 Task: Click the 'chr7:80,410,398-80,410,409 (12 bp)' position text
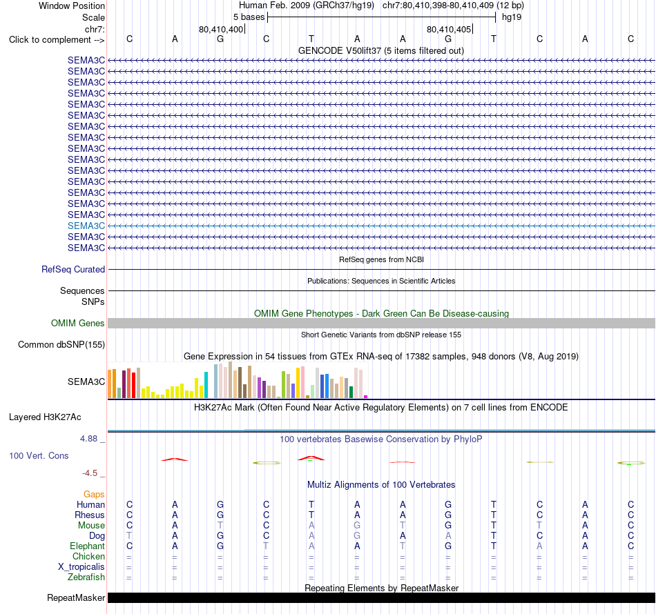click(453, 6)
